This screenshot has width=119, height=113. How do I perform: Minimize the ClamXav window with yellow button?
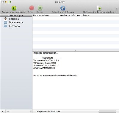6,2
